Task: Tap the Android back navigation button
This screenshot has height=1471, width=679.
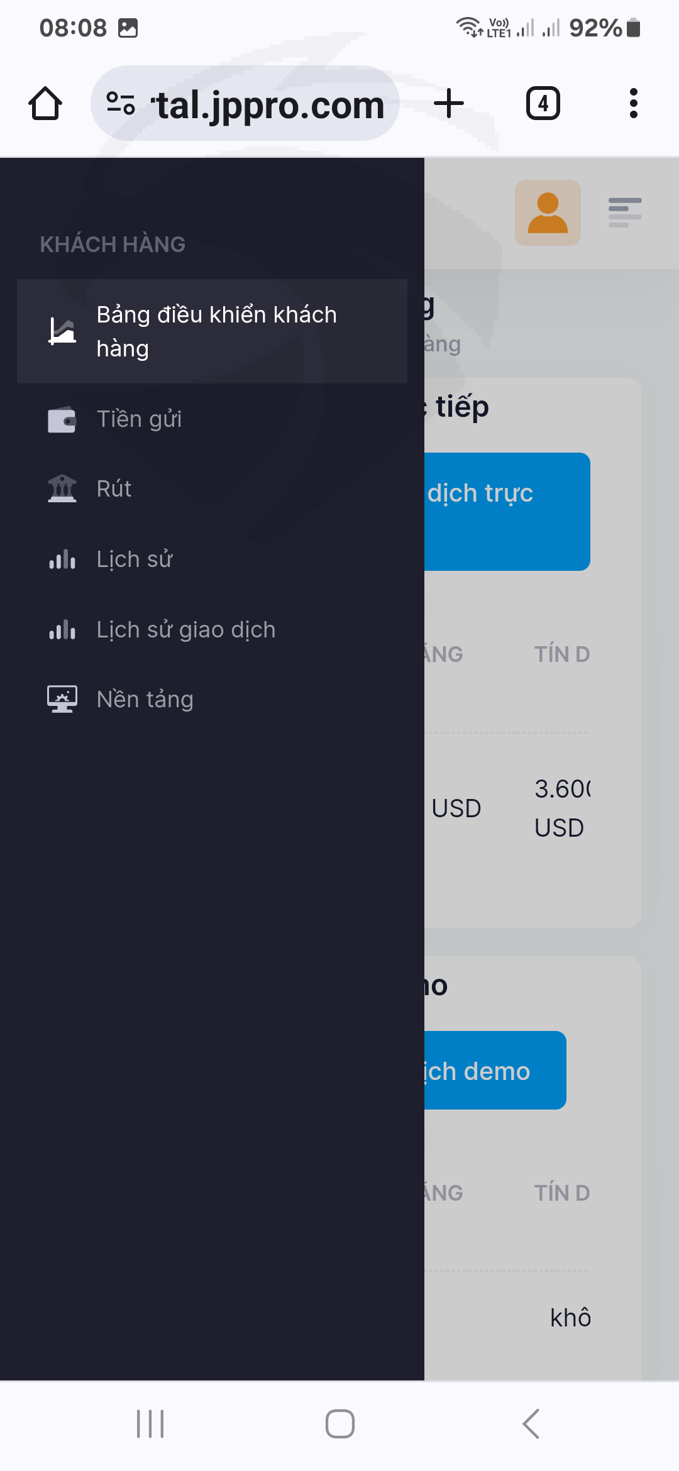Action: point(531,1424)
